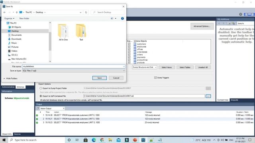Refresh the Desktop folder listing
Viewport: 255px width, 143px height.
coord(86,12)
